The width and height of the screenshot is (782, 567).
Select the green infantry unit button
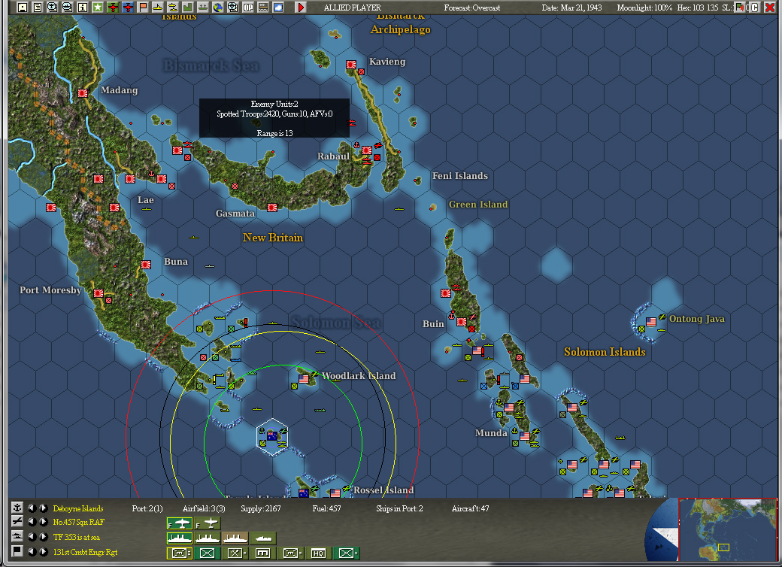[x=208, y=553]
